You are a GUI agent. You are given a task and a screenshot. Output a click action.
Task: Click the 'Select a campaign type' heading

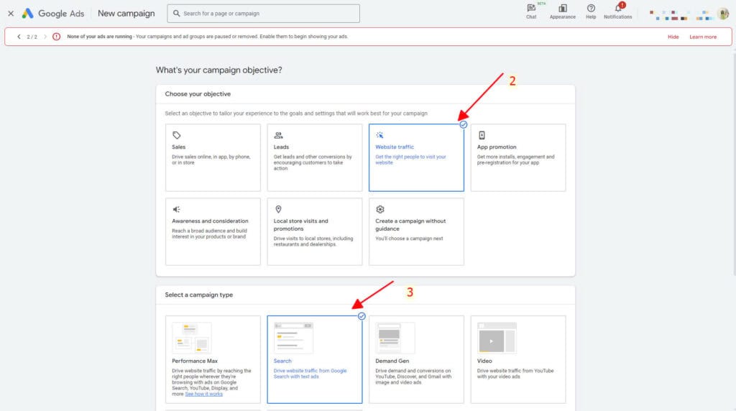(x=198, y=295)
